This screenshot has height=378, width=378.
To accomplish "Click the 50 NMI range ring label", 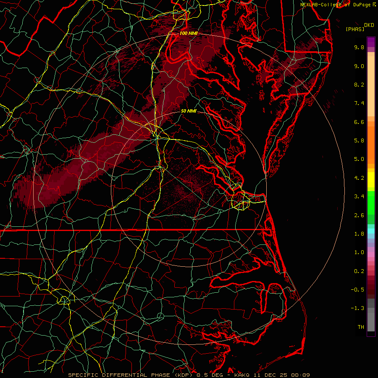I will tap(189, 111).
